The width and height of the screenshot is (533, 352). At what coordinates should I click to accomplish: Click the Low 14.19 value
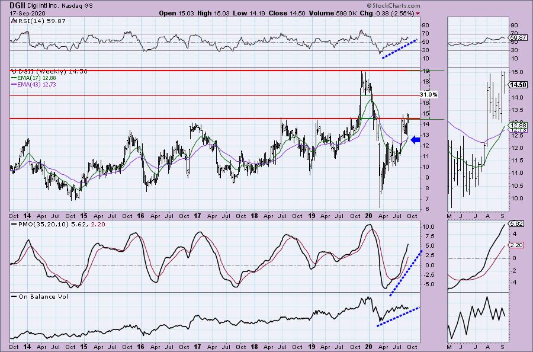pyautogui.click(x=249, y=13)
